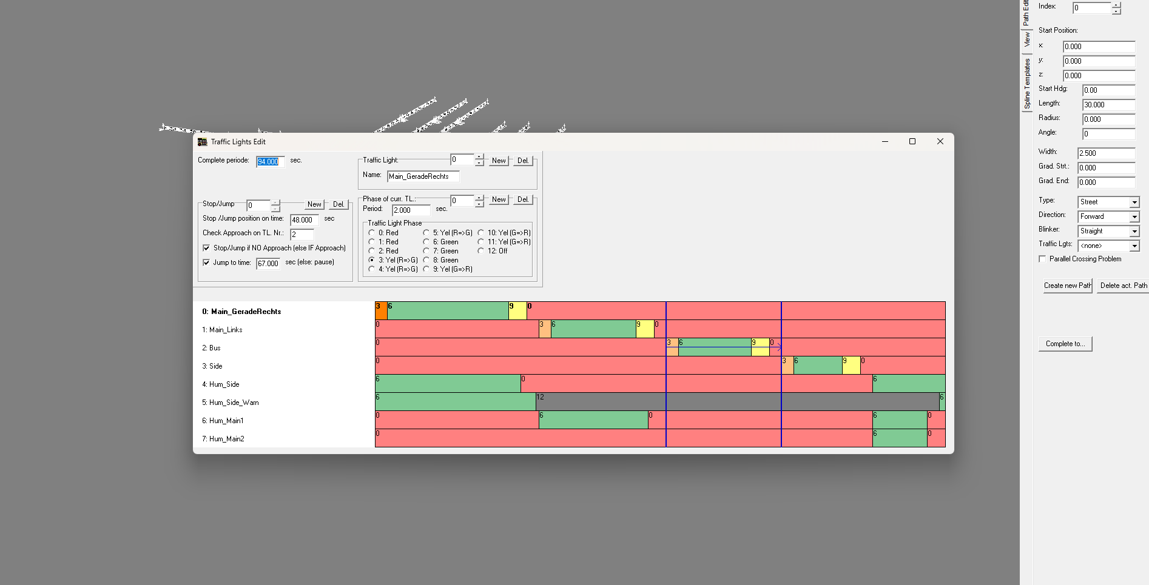Select the 12: Off phase radio button
The image size is (1149, 585).
pyautogui.click(x=481, y=251)
